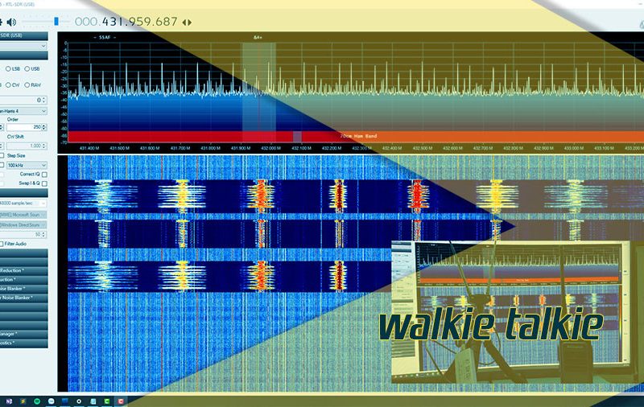Open the green C app on taskbar

(x=107, y=401)
